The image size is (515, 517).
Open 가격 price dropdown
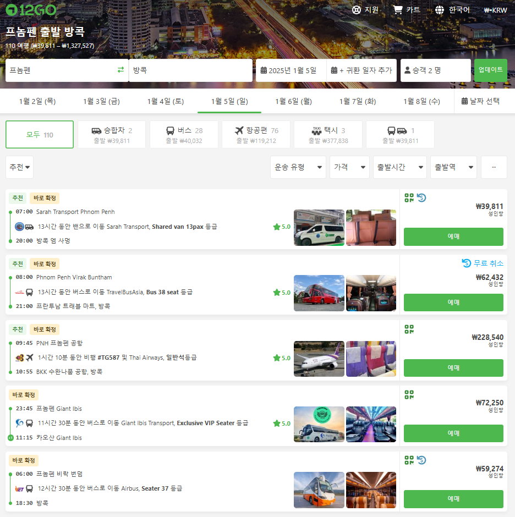coord(349,167)
